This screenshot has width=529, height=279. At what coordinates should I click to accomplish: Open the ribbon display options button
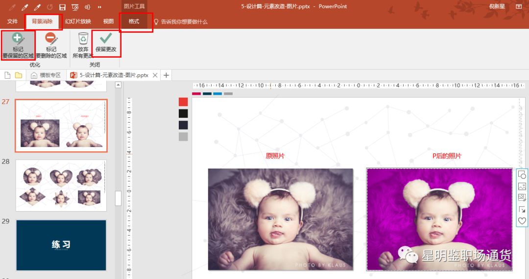click(519, 7)
